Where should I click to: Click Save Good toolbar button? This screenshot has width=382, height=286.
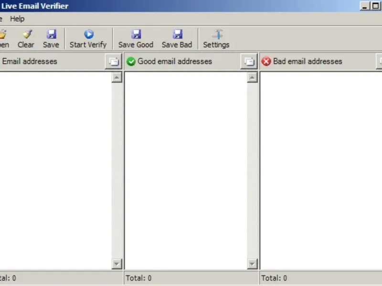pos(136,39)
